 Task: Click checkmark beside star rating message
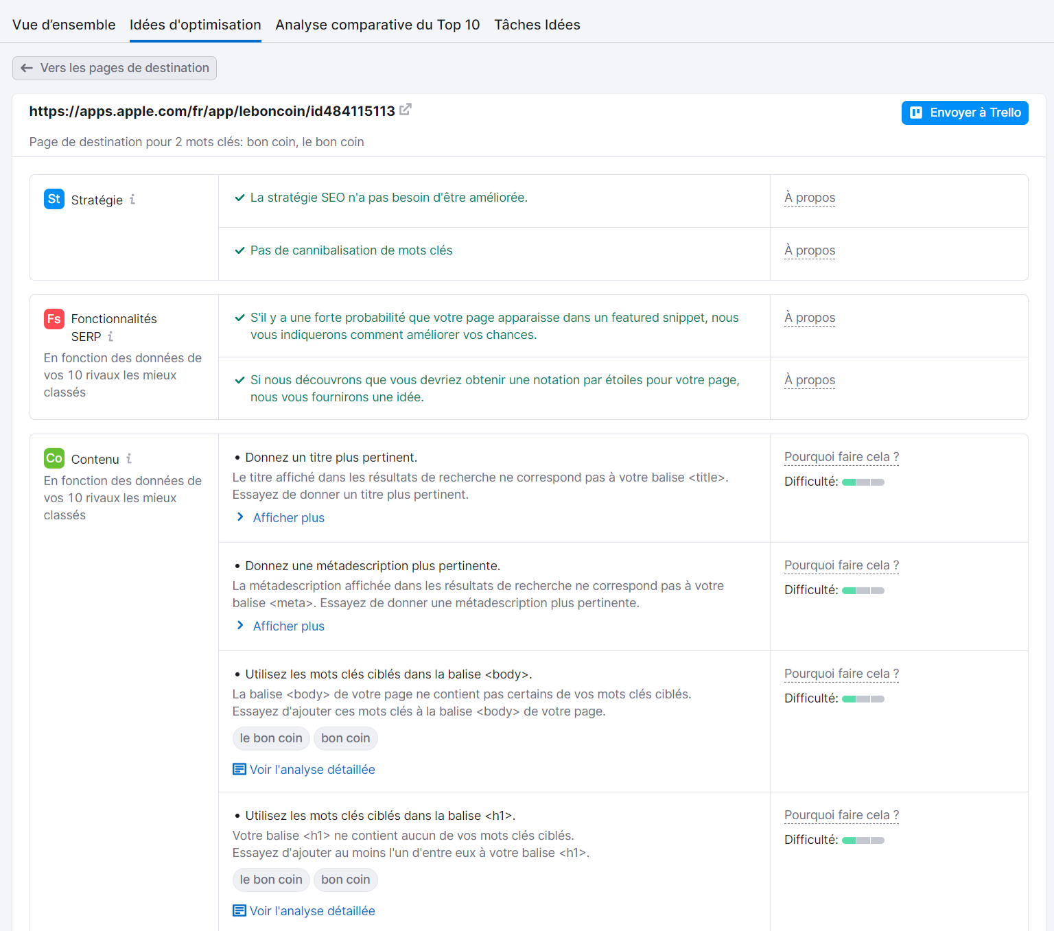(x=240, y=380)
